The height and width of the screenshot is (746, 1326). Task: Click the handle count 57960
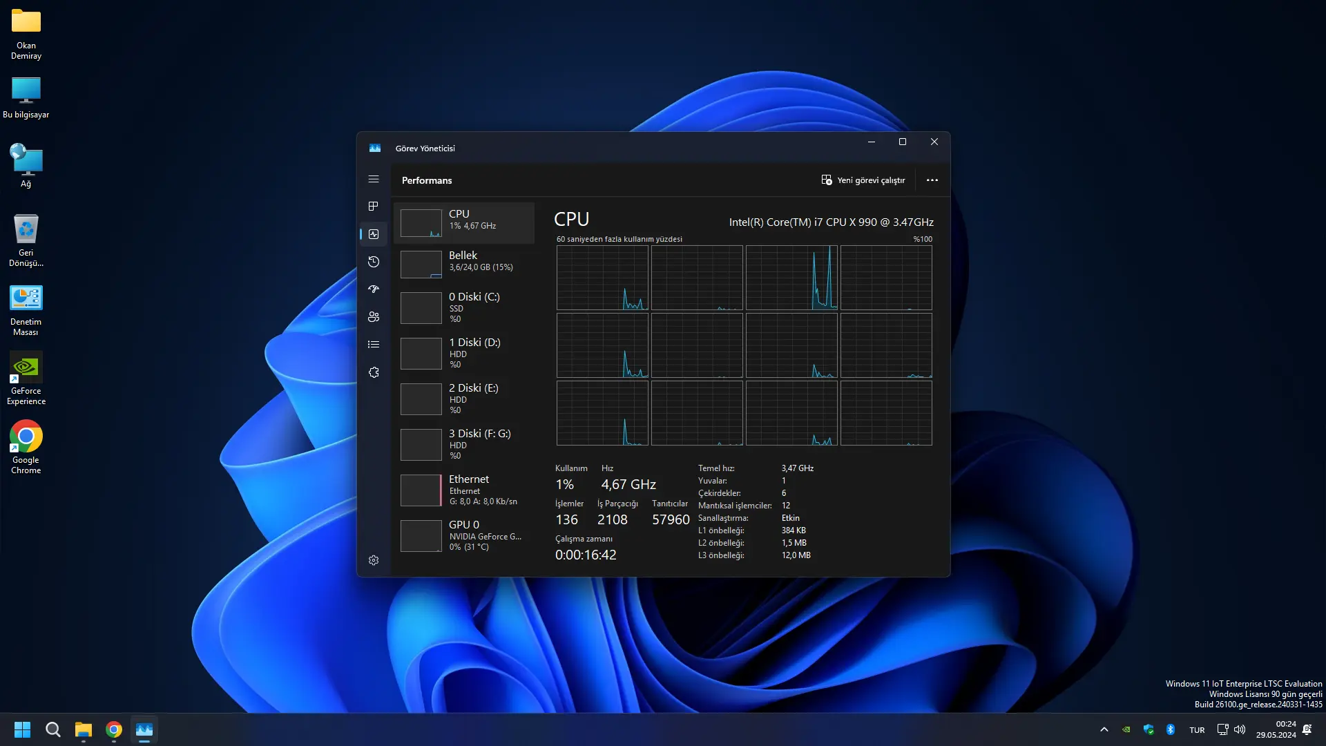click(671, 520)
